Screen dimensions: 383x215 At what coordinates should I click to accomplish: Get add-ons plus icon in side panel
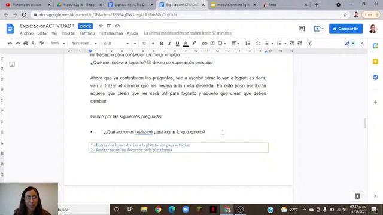[375, 102]
